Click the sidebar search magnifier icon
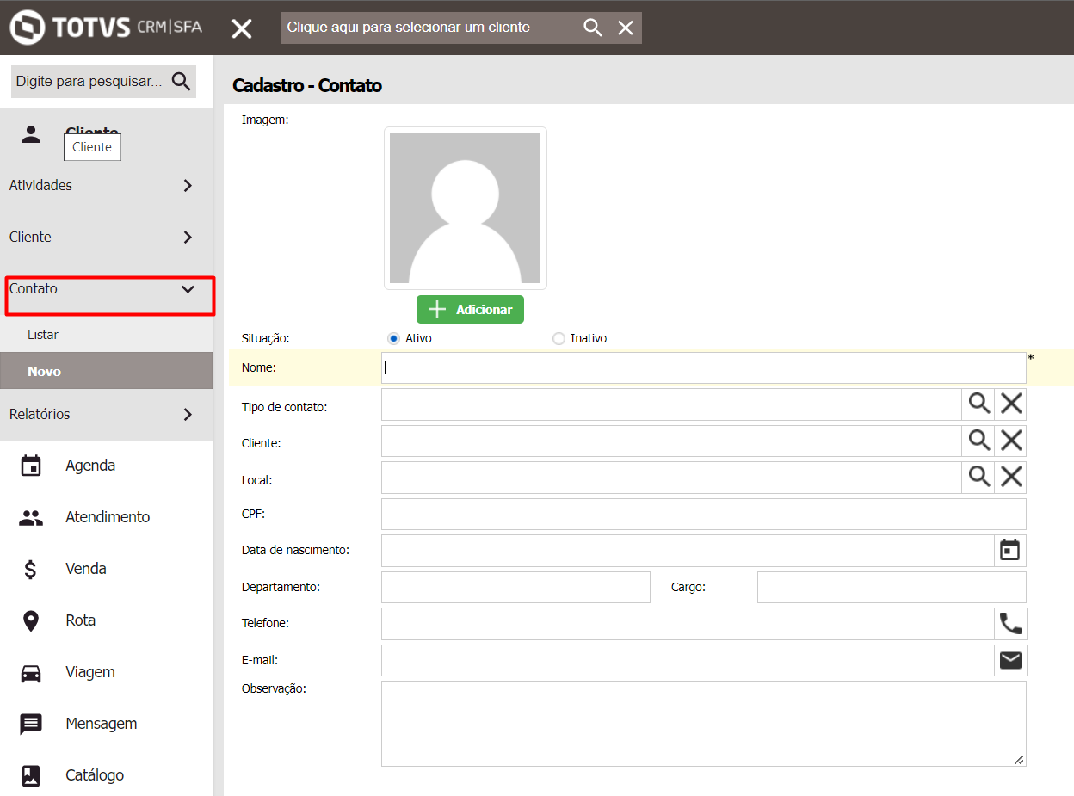Viewport: 1074px width, 796px height. pos(181,81)
